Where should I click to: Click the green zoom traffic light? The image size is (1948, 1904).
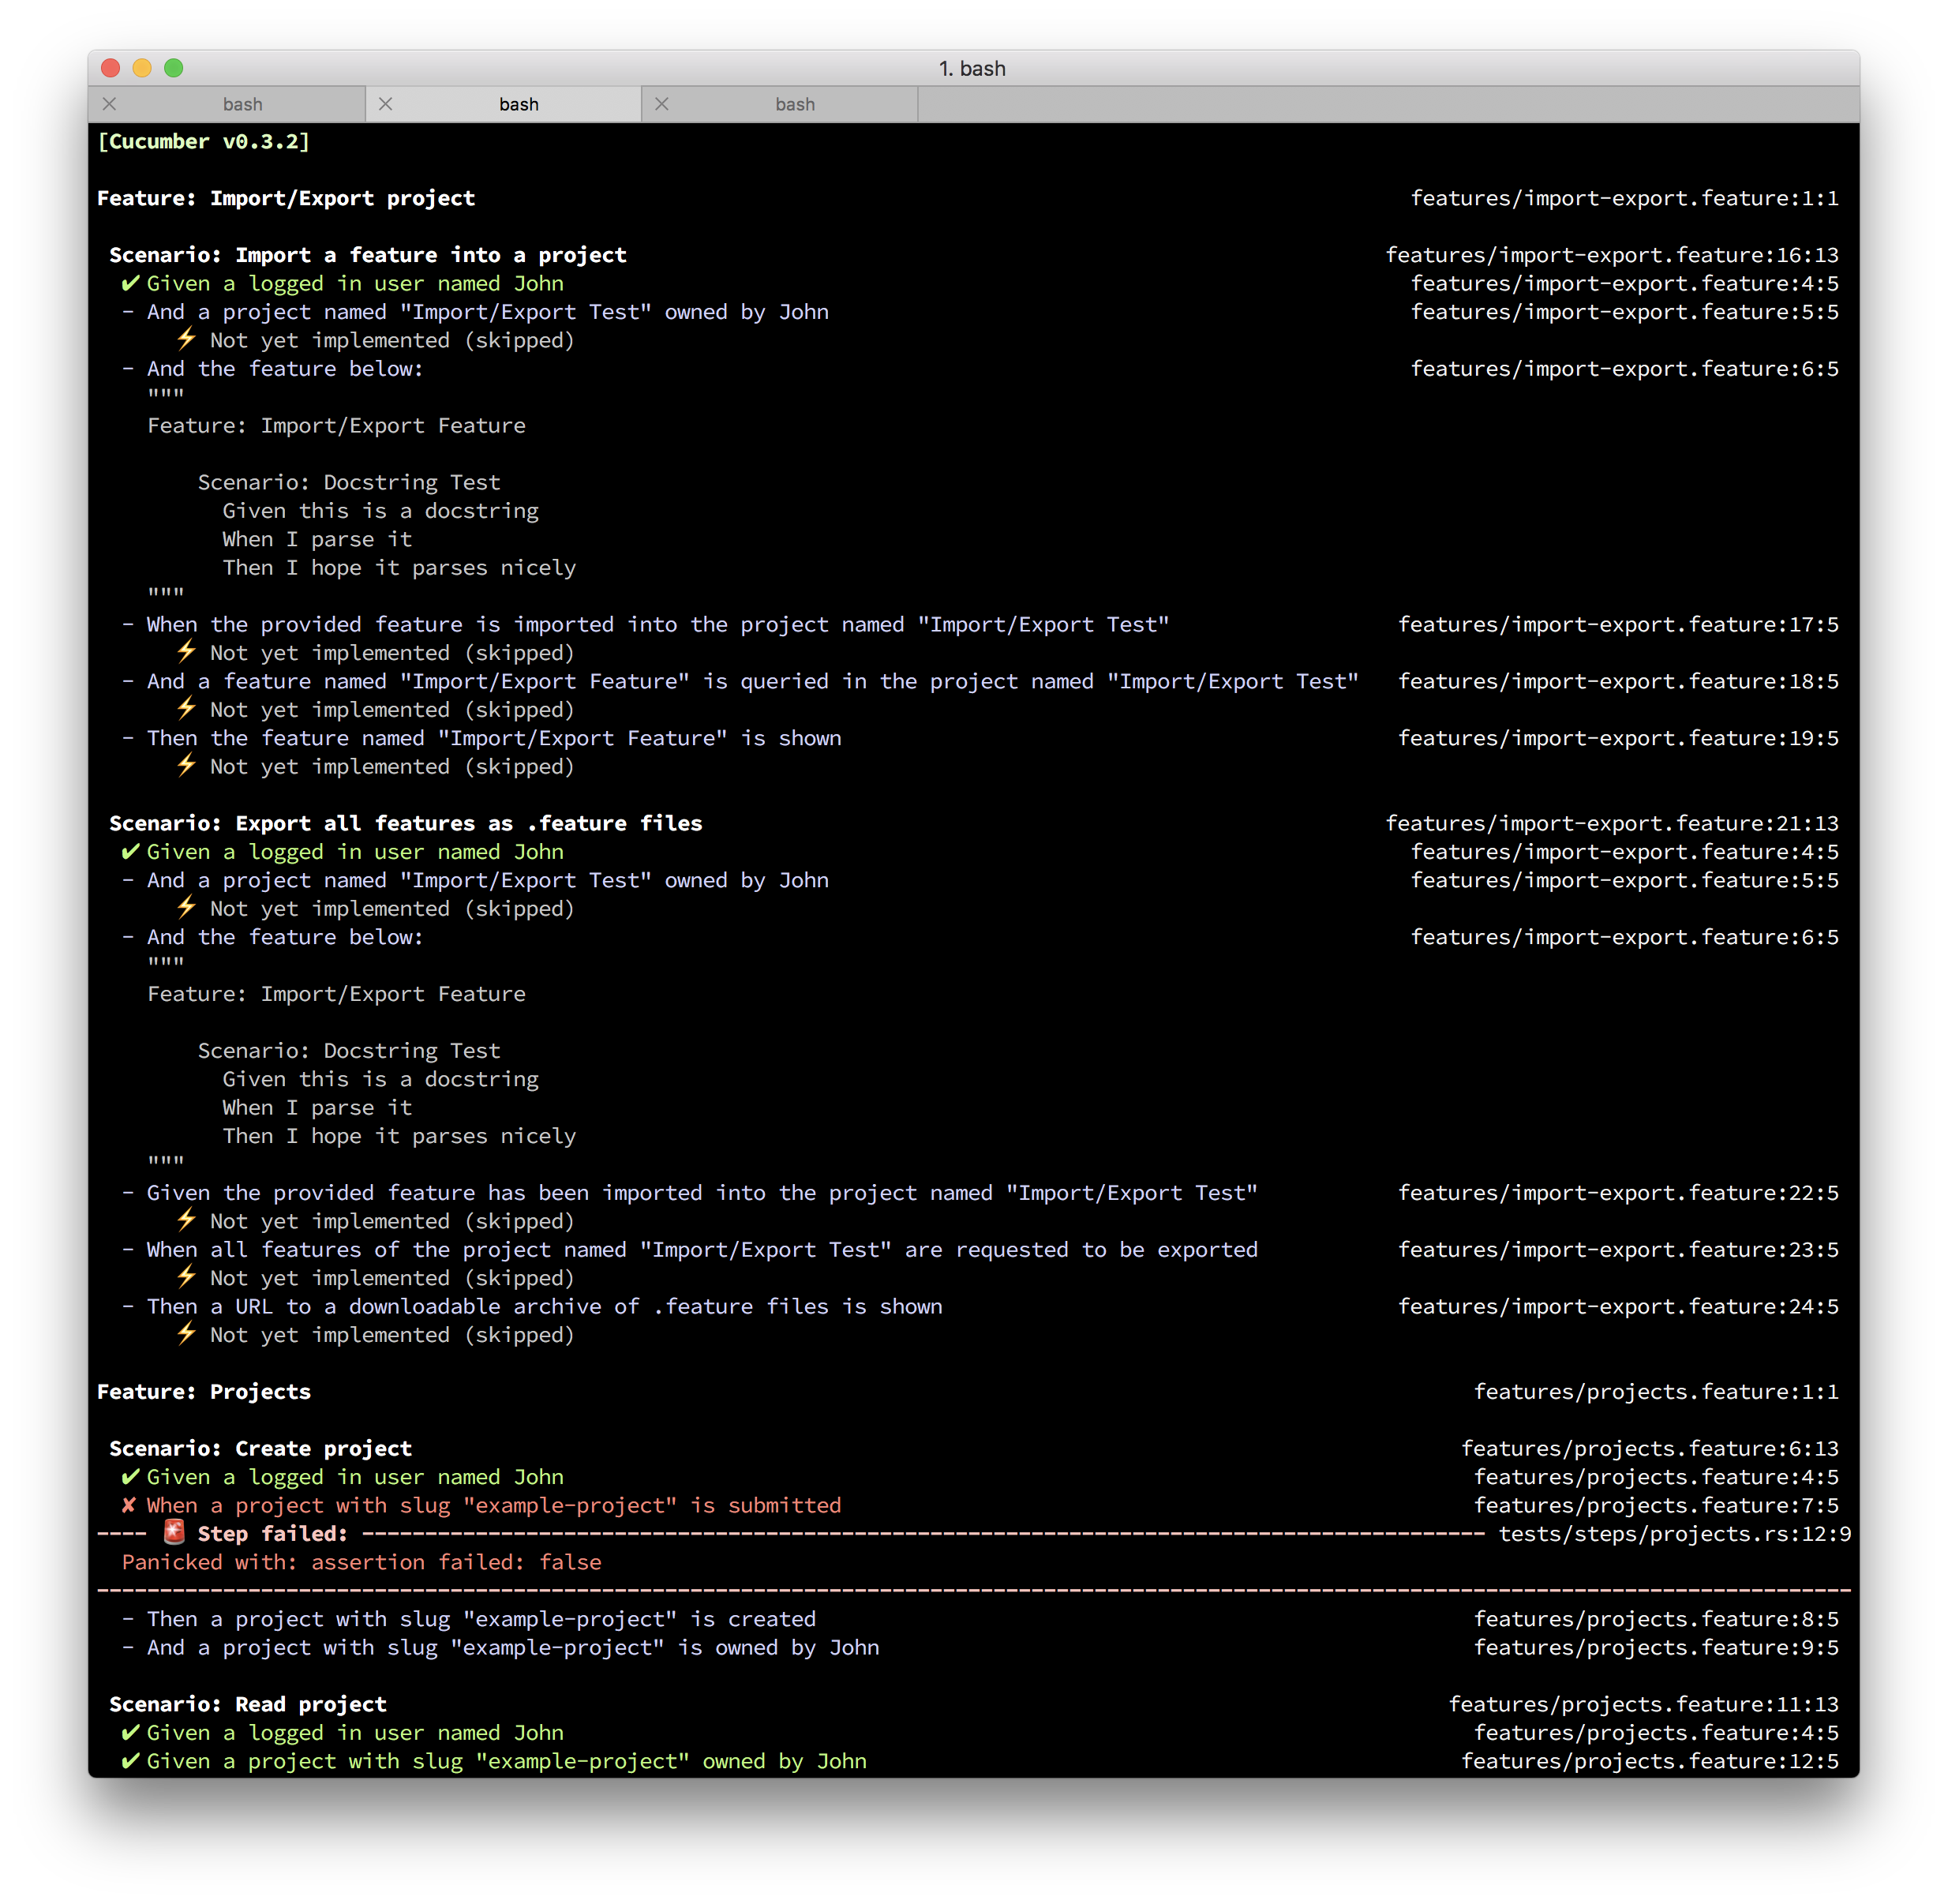[173, 69]
